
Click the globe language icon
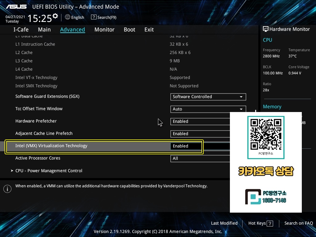[68, 17]
